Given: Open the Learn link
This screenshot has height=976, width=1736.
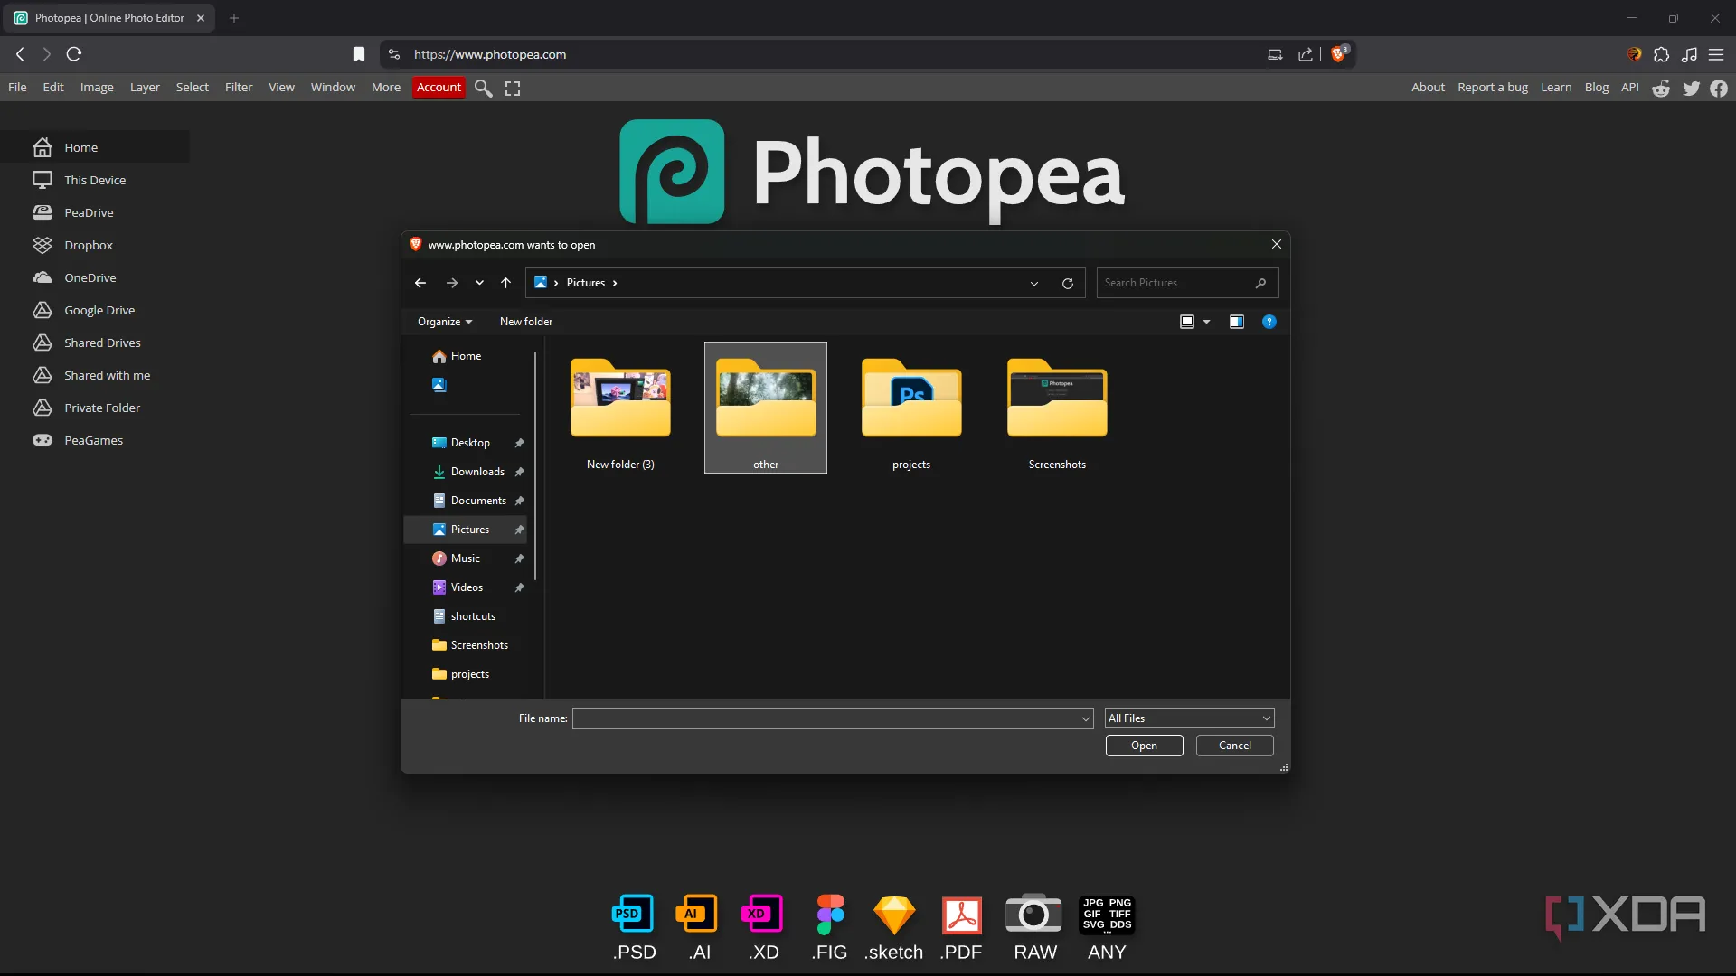Looking at the screenshot, I should 1556,87.
